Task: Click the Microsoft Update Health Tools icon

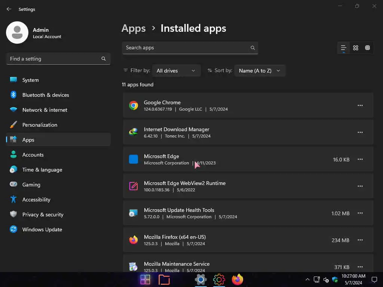Action: pyautogui.click(x=134, y=213)
